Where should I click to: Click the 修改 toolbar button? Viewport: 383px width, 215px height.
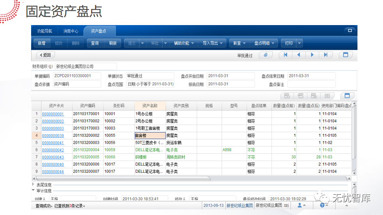(59, 43)
